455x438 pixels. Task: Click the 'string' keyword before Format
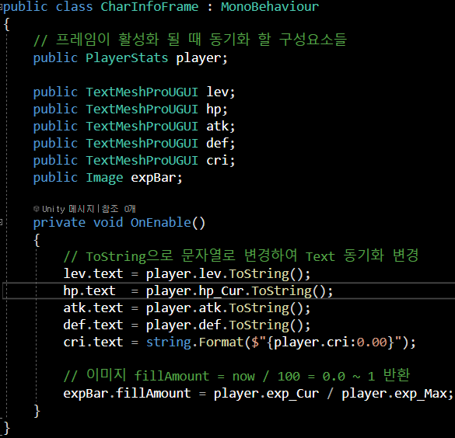click(x=168, y=342)
